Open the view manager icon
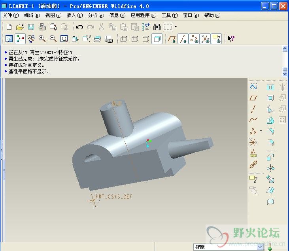 click(109, 39)
